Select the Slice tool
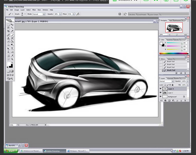The height and width of the screenshot is (155, 196). (12, 31)
